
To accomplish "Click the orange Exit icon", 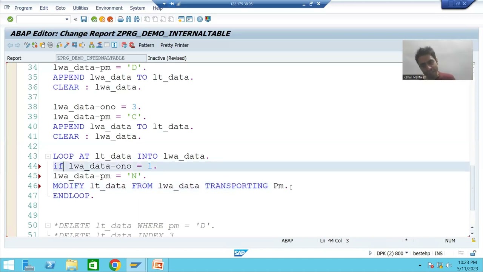I will (102, 19).
